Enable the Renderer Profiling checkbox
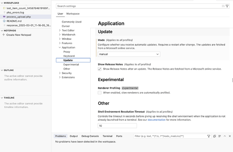 (100, 92)
